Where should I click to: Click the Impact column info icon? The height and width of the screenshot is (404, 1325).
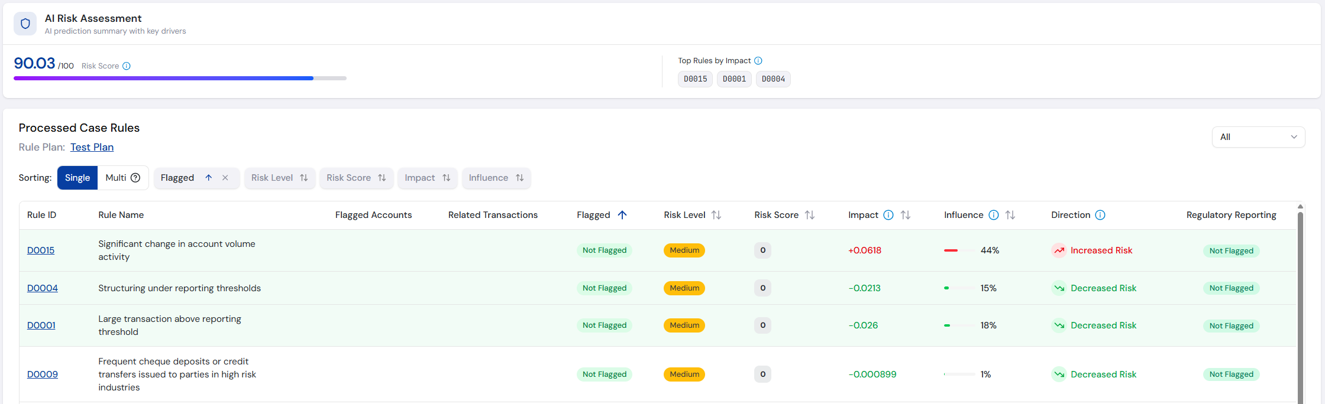(888, 215)
